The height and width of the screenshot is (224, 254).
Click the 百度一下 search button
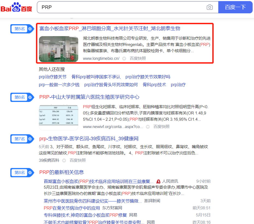coord(235,7)
